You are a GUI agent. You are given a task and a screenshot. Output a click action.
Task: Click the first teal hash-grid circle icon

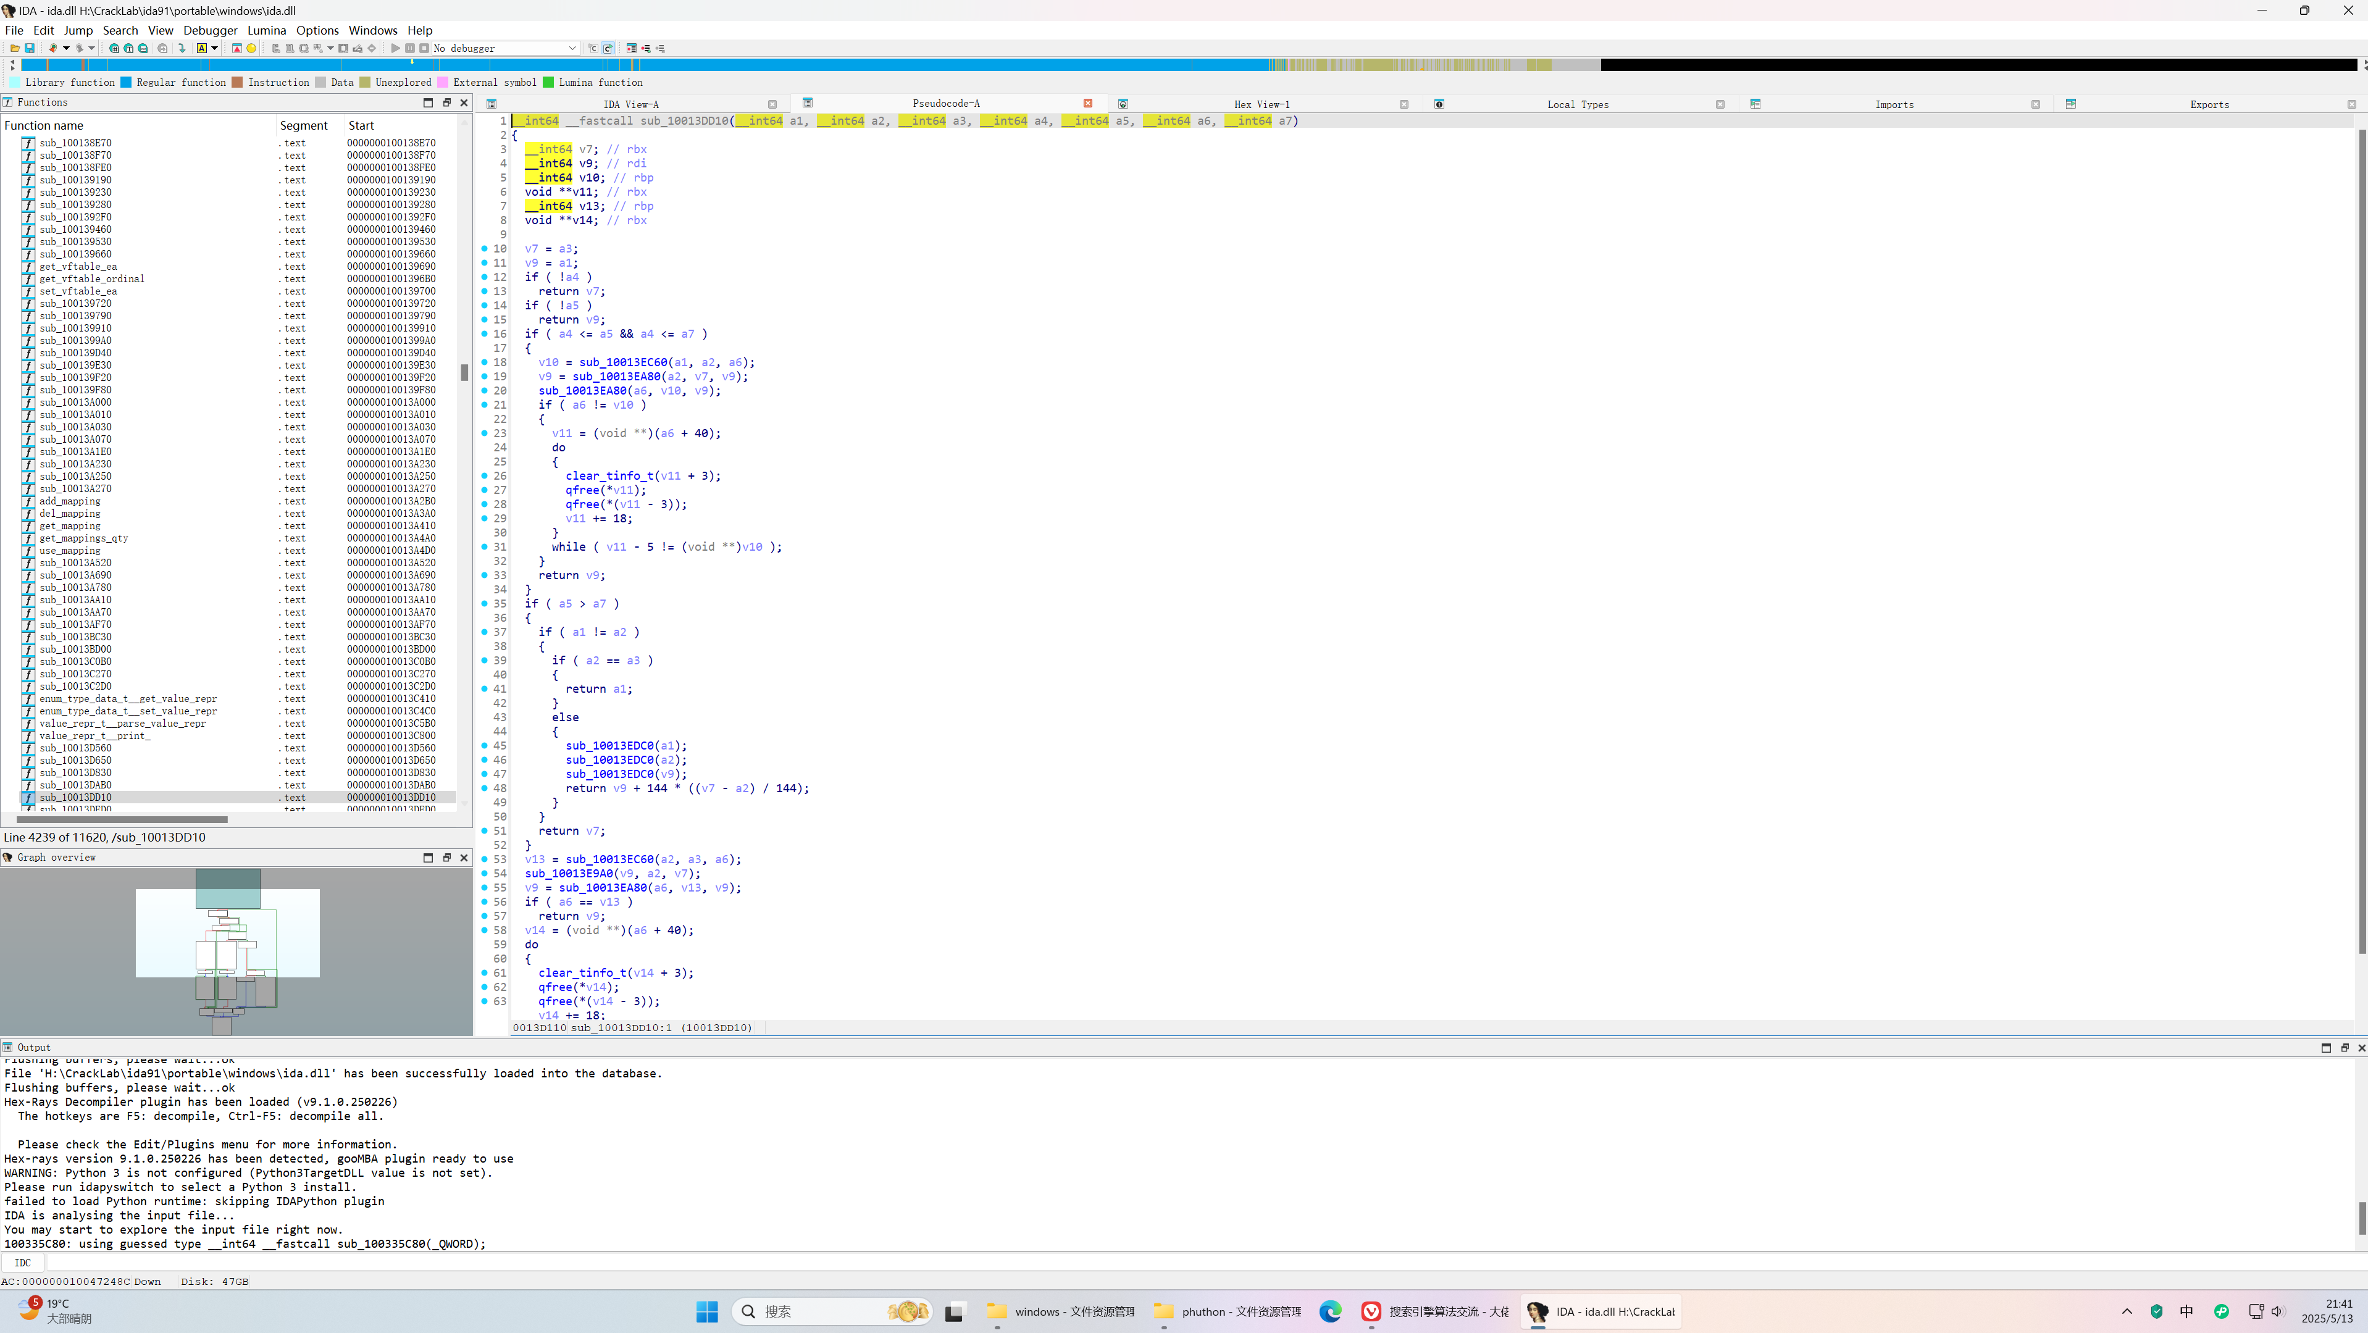(x=114, y=49)
